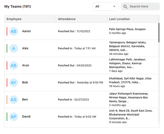Click Alex's avatar icon labeled A
Viewport: 164px width, 134px height.
(14, 48)
